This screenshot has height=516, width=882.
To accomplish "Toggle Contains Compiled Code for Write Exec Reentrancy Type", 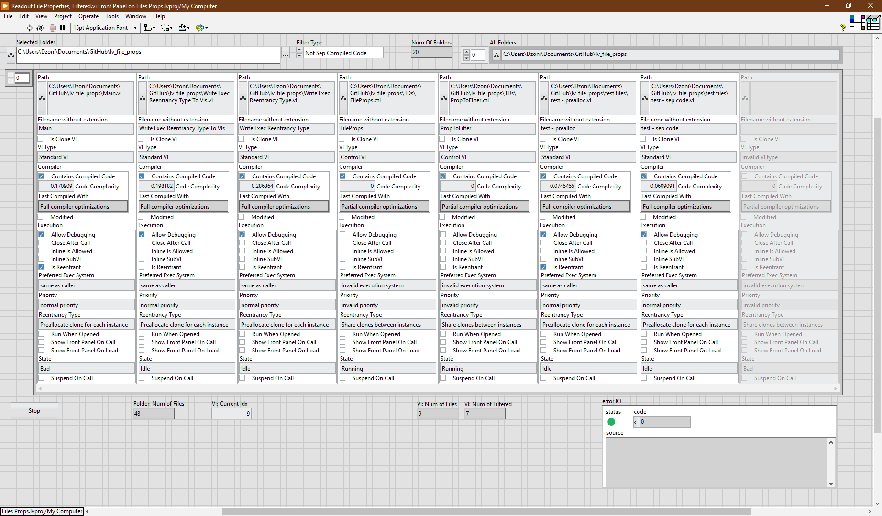I will [x=243, y=176].
